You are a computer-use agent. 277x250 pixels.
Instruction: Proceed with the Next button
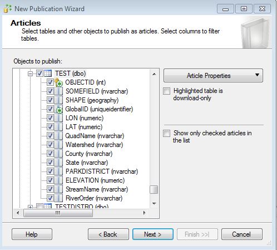point(153,234)
